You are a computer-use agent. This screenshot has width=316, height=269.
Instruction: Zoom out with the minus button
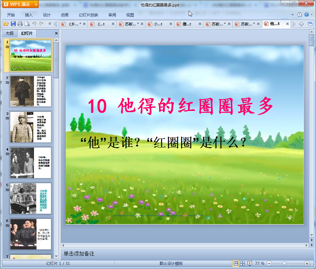[269, 263]
